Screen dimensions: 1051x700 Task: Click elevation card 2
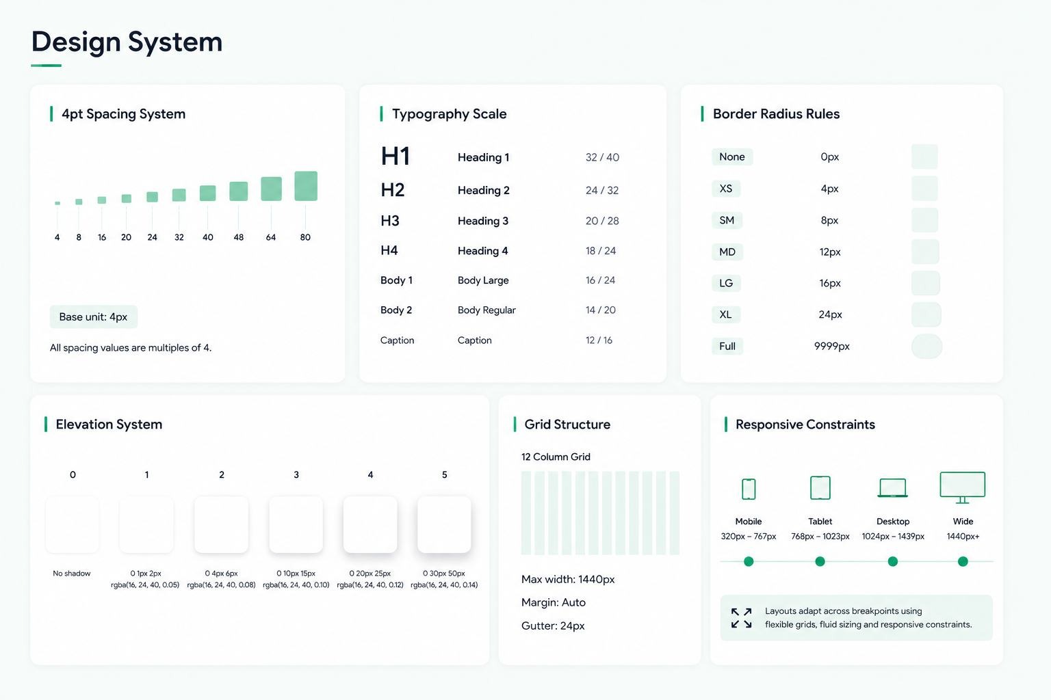pos(222,524)
